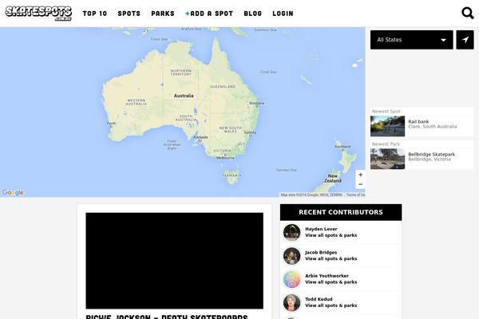Click Jacob Bridges name
479x319 pixels.
[321, 253]
